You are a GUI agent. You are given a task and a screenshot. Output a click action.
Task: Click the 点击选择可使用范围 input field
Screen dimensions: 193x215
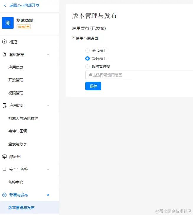tap(139, 75)
